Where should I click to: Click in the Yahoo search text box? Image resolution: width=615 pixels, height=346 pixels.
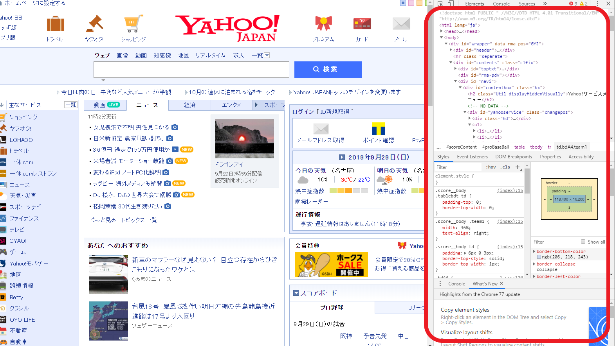point(191,70)
